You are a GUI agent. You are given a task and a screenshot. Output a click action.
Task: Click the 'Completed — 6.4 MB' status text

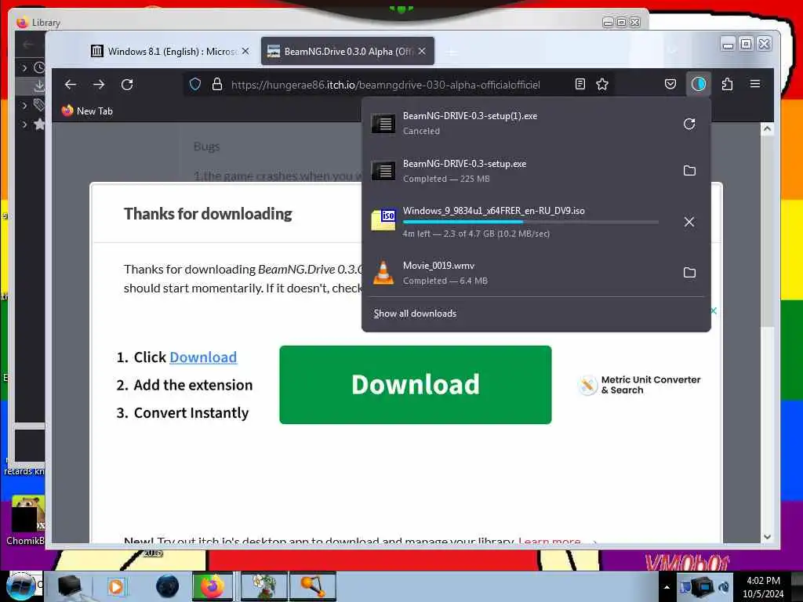tap(445, 281)
